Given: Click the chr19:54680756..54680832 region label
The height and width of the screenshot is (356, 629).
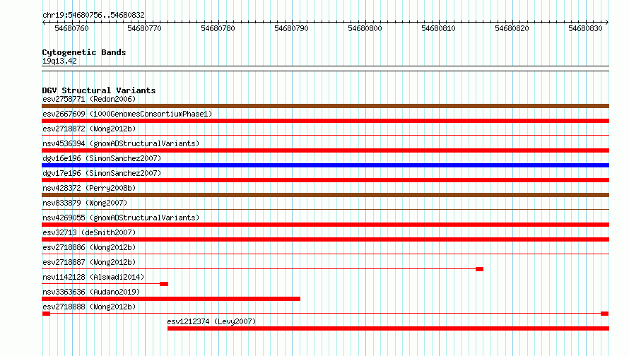Looking at the screenshot, I should pos(93,15).
